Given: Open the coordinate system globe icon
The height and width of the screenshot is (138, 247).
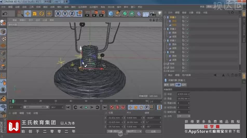Looking at the screenshot, I should 79,14.
